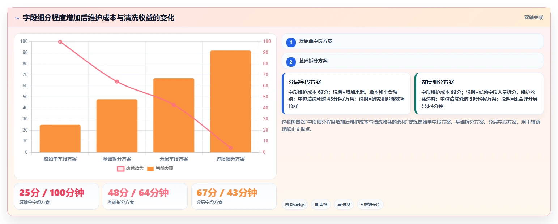The height and width of the screenshot is (224, 558).
Task: Click the icon in the 进度 tag
Action: point(339,205)
